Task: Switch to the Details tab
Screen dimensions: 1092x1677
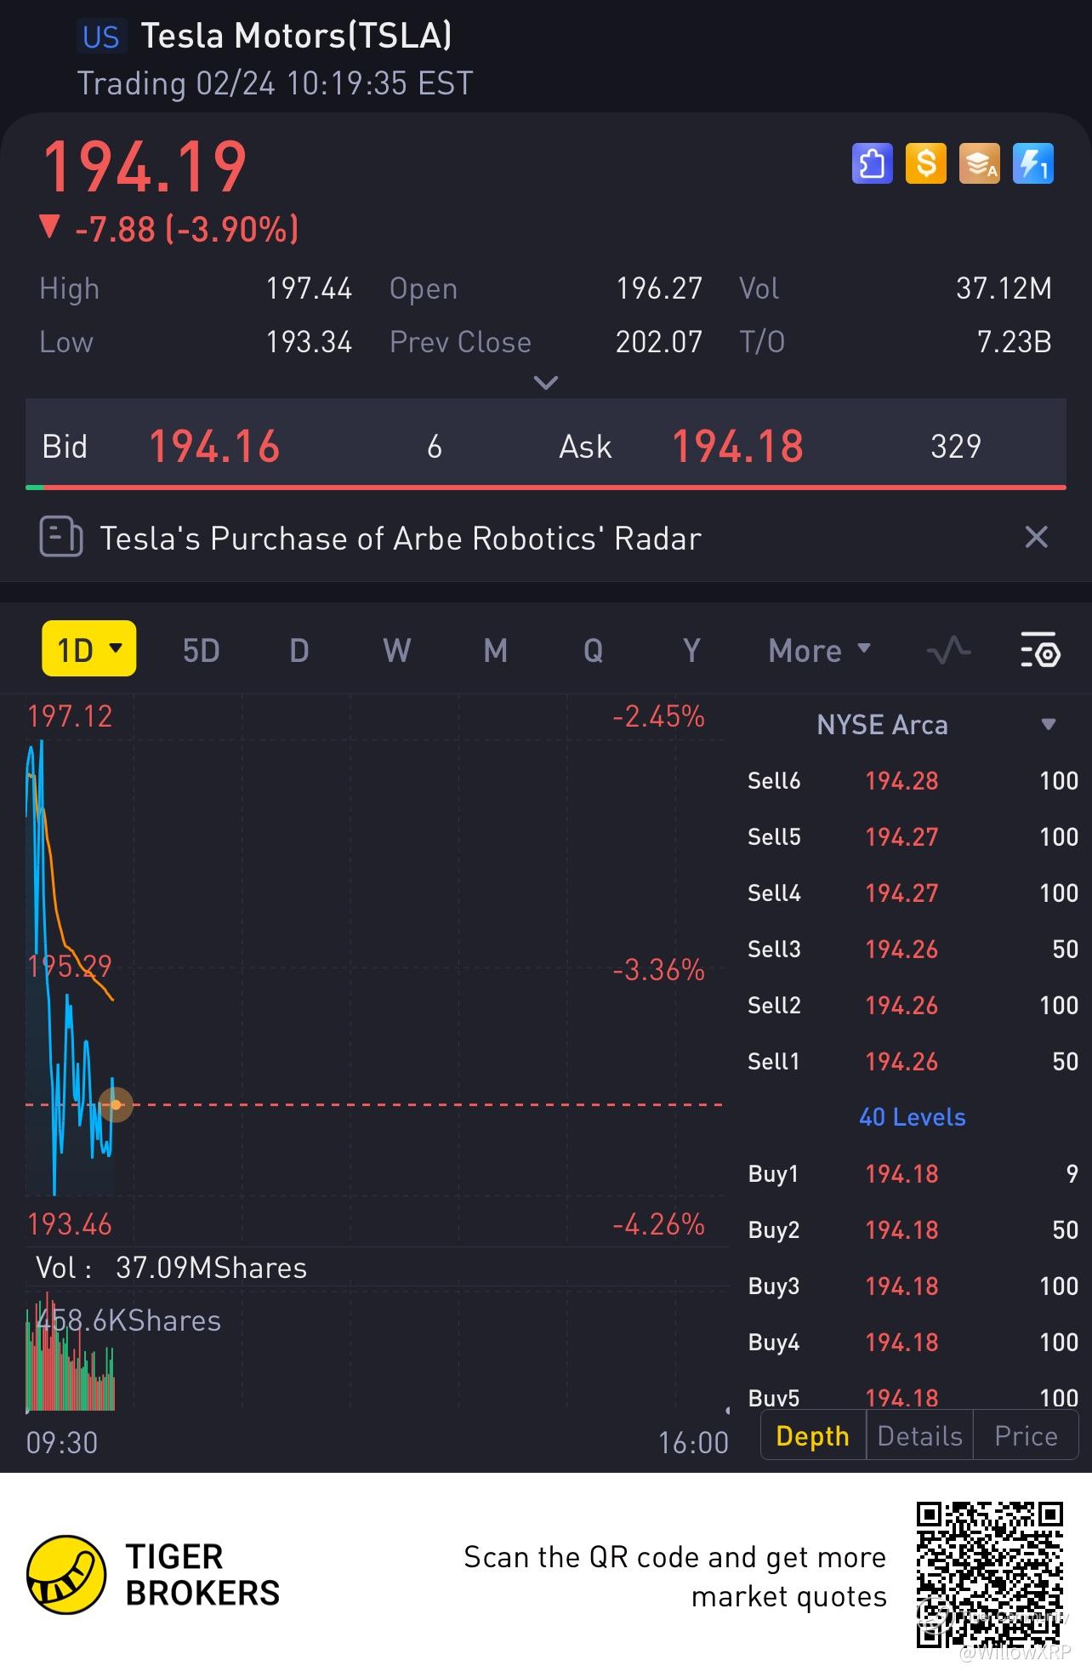Action: coord(919,1435)
